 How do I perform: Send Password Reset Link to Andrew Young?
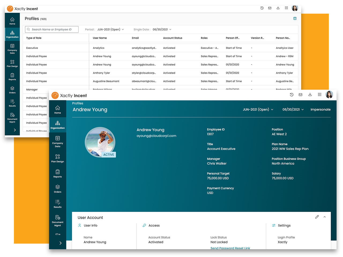pyautogui.click(x=230, y=248)
